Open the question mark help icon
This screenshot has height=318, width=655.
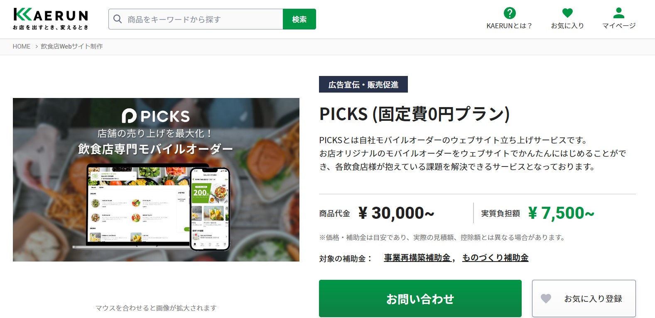coord(509,13)
